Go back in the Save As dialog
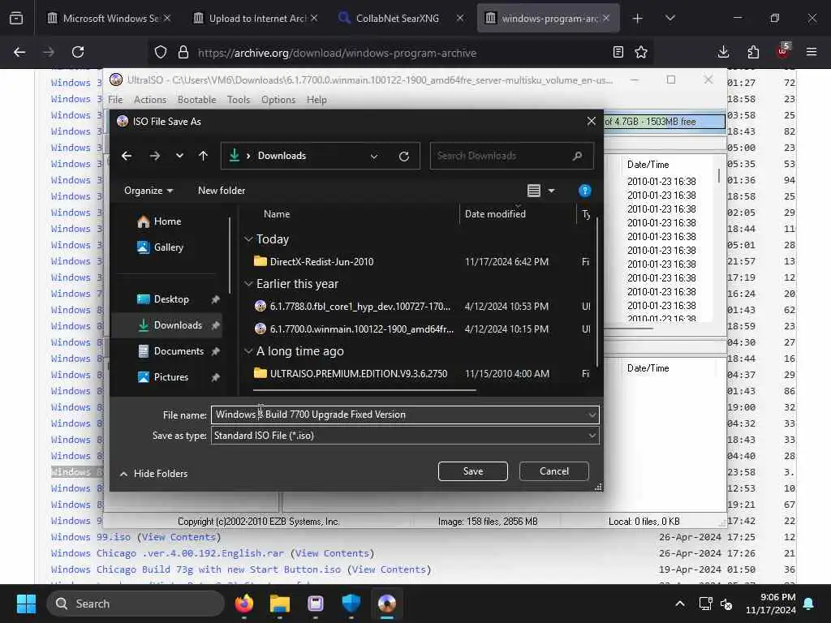Image resolution: width=831 pixels, height=623 pixels. [x=126, y=156]
